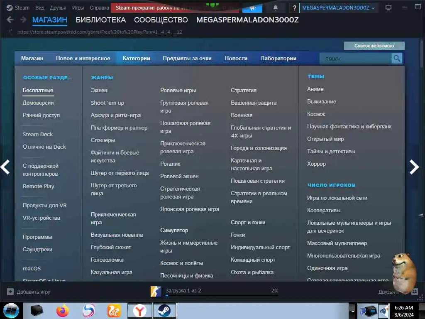Open the Экшен genre link
The height and width of the screenshot is (319, 425).
coord(99,90)
